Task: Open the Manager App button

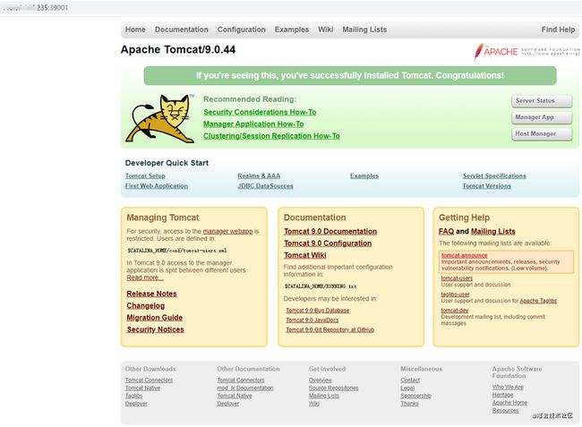Action: pos(542,117)
